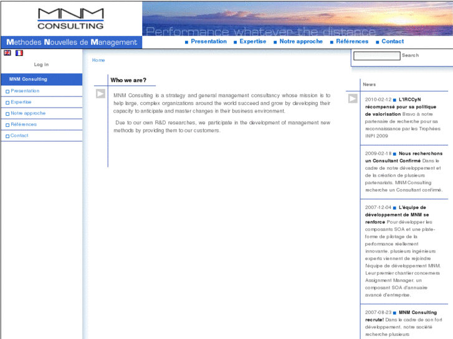Click bullet icon before Presentation sidebar link

click(7, 91)
